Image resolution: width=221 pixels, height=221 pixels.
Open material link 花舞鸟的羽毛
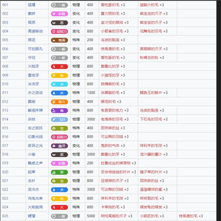pos(151,31)
